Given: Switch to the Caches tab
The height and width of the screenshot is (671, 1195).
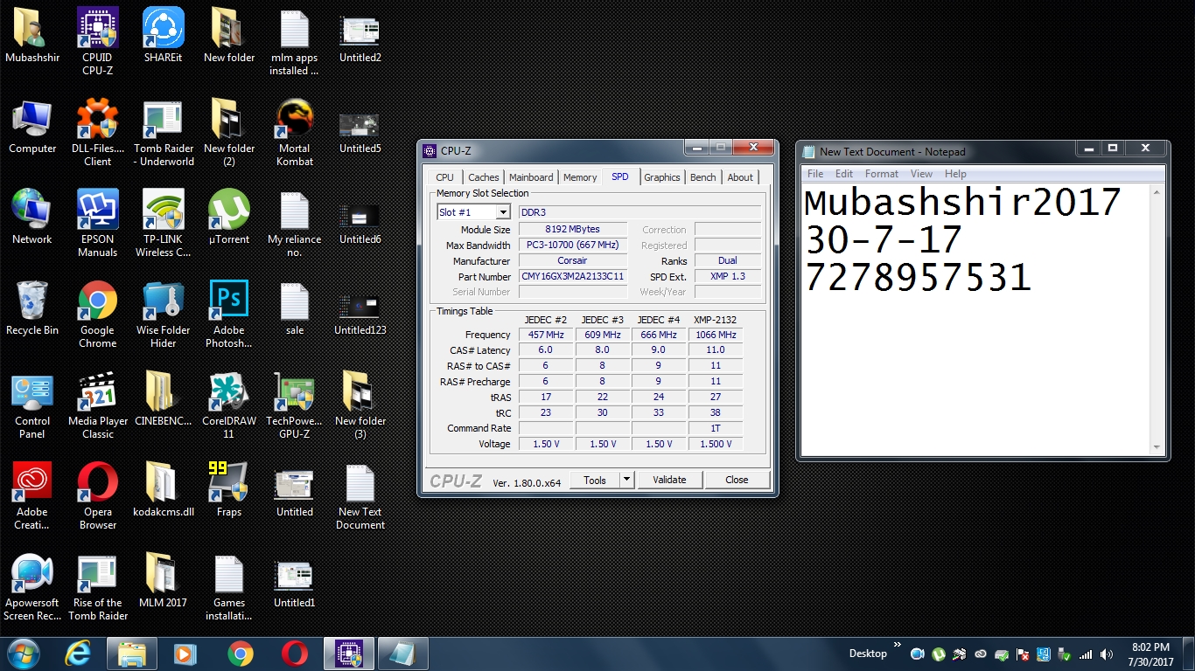Looking at the screenshot, I should point(483,177).
